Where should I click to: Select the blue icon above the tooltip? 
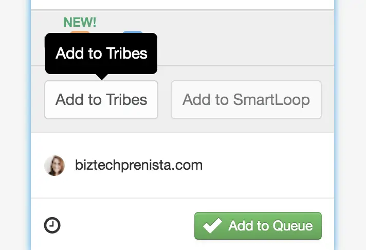[133, 32]
